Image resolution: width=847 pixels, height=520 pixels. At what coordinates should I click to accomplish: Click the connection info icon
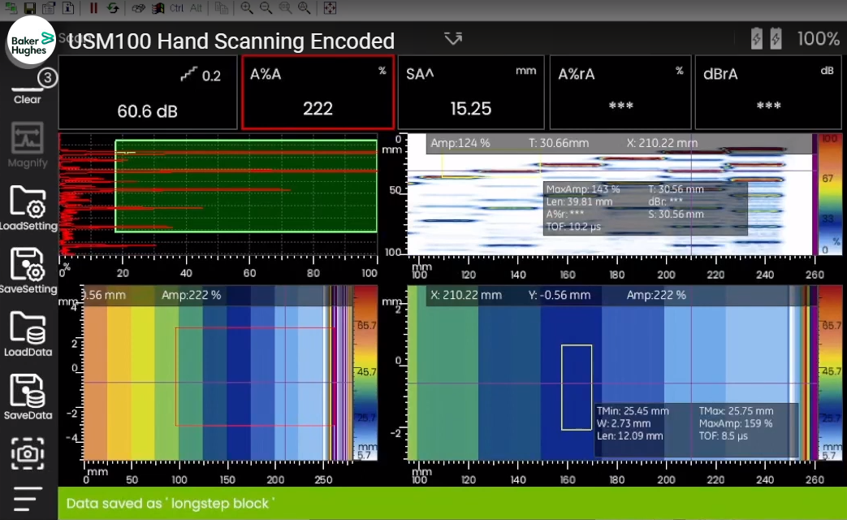pyautogui.click(x=68, y=7)
